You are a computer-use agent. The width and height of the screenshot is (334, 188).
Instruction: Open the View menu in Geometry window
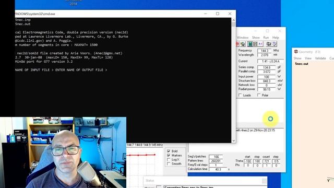click(308, 58)
